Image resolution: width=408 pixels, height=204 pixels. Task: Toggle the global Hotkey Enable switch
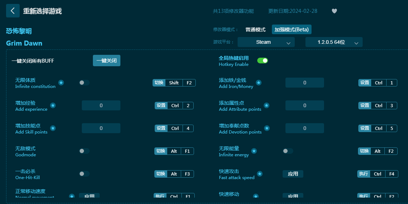pyautogui.click(x=263, y=61)
